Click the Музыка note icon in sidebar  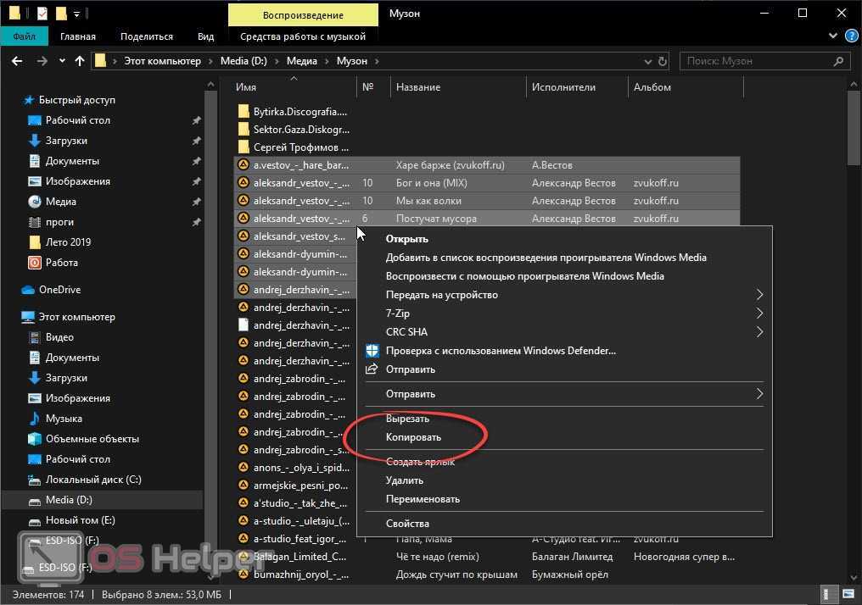click(35, 419)
